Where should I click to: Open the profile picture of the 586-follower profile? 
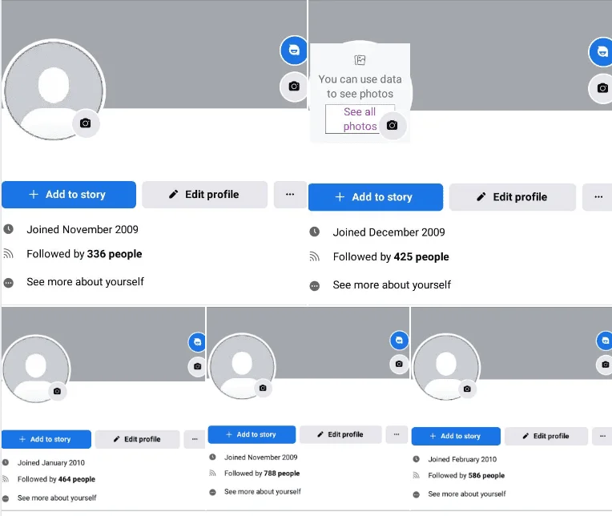coord(446,367)
